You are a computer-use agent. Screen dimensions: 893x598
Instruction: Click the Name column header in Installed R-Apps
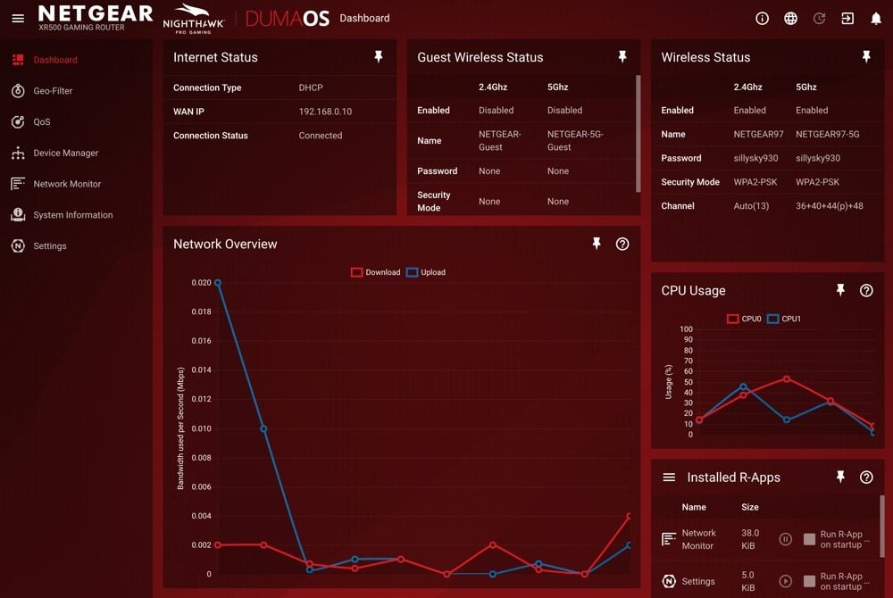point(694,507)
